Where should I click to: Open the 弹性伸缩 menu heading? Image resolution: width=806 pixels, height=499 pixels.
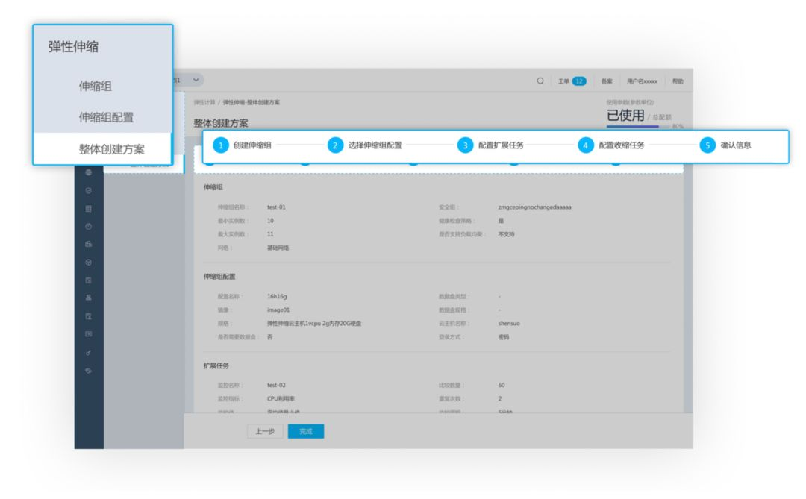pos(73,47)
